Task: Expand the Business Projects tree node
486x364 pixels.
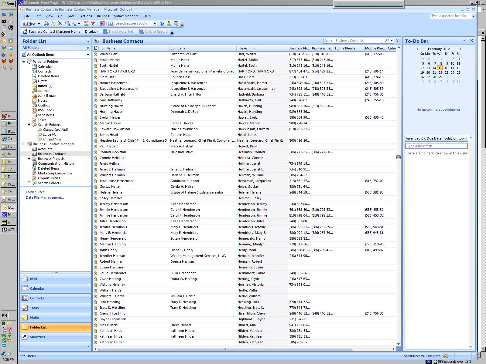Action: [x=29, y=159]
